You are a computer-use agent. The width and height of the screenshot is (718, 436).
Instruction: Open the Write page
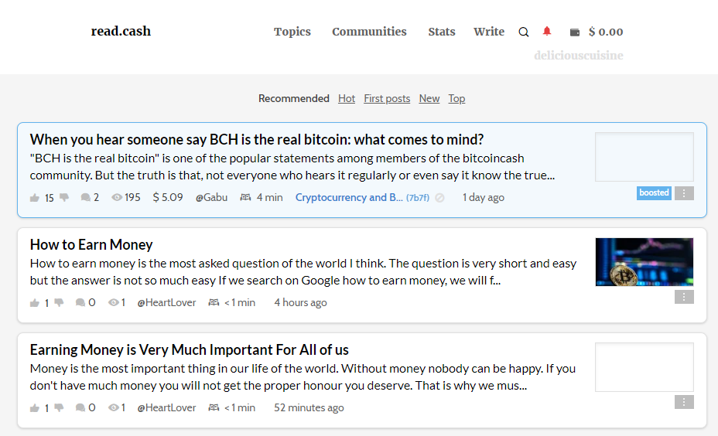pyautogui.click(x=488, y=32)
